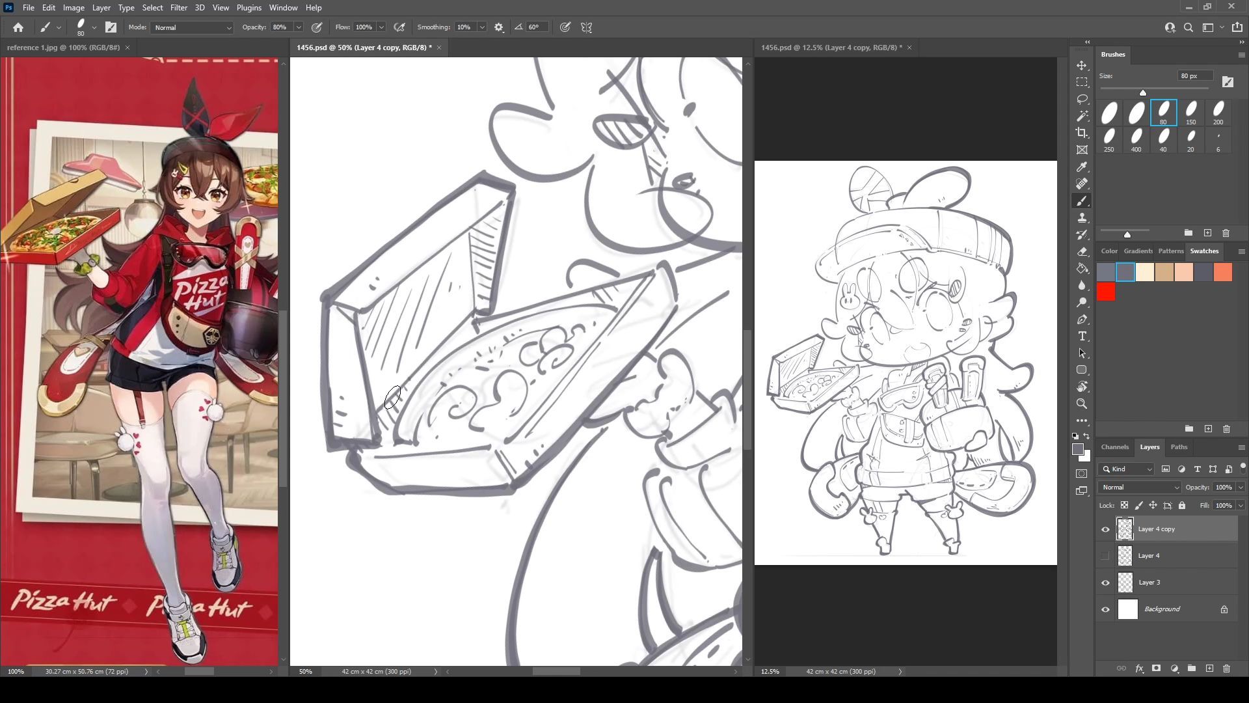Toggle lock transparent pixels
The width and height of the screenshot is (1249, 703).
1124,505
